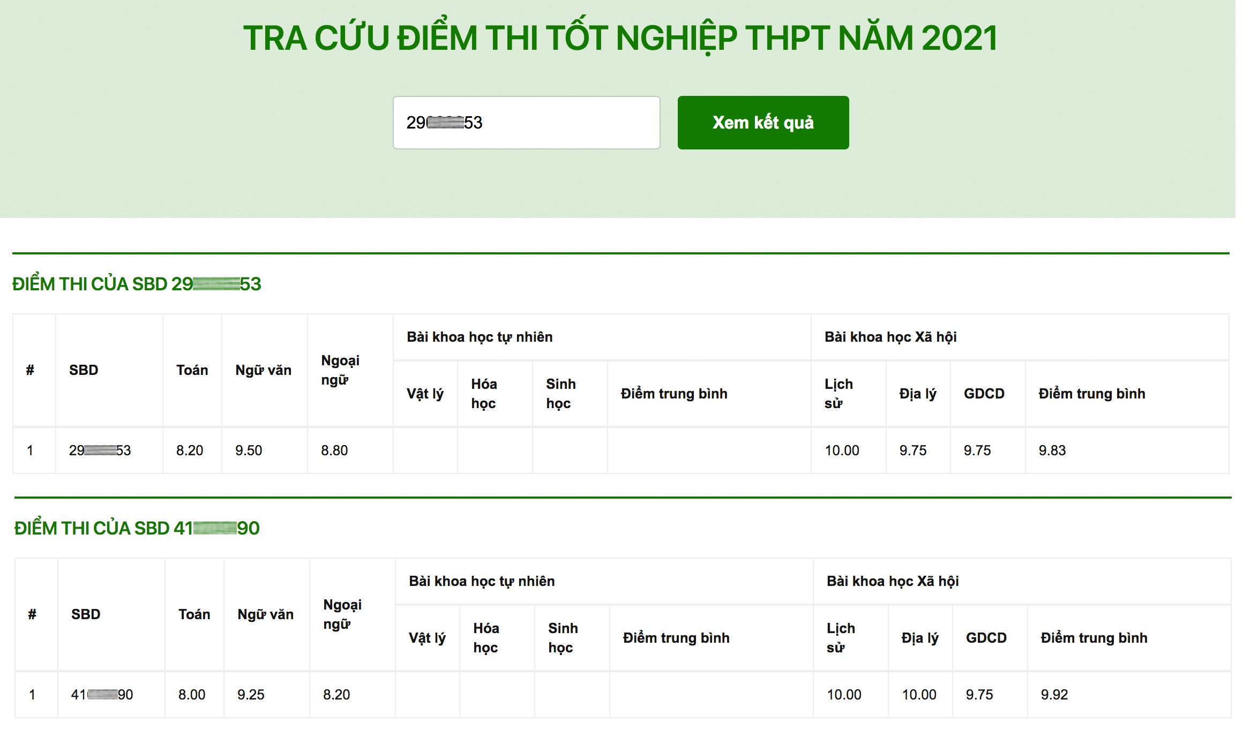1243x737 pixels.
Task: Click "Sinh học" header in SBD 41…90 table
Action: tap(563, 638)
